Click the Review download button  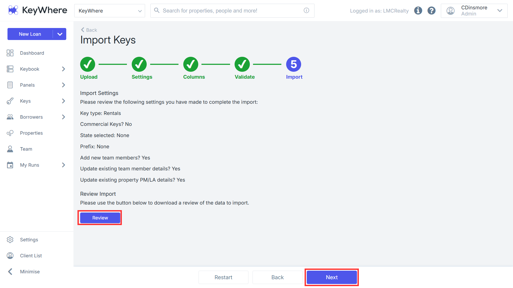coord(100,218)
